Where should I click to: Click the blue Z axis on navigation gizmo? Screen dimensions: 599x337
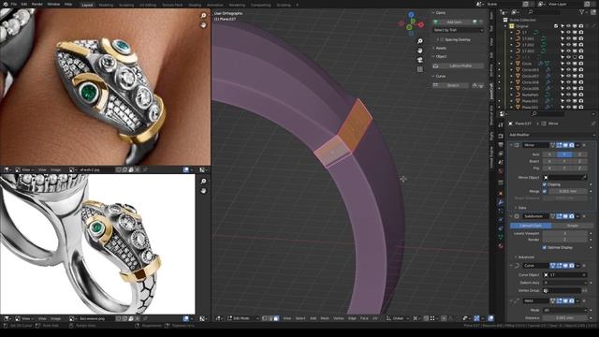(411, 15)
